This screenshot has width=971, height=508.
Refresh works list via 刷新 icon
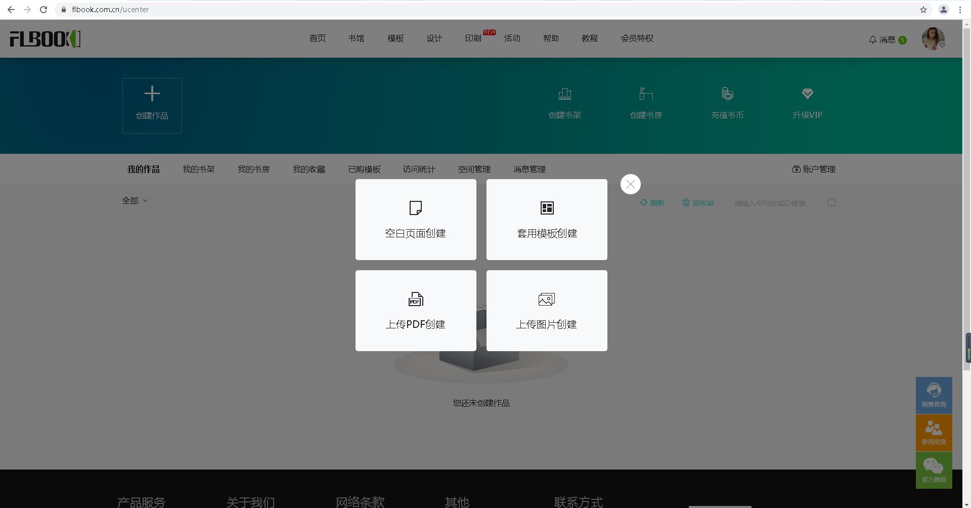point(652,202)
